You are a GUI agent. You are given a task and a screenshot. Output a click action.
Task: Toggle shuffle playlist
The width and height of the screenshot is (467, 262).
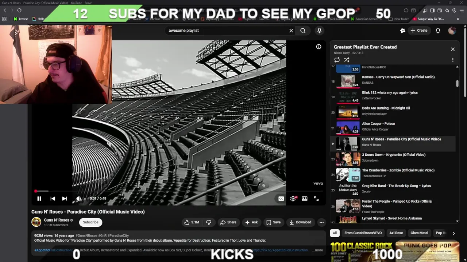[x=347, y=60]
